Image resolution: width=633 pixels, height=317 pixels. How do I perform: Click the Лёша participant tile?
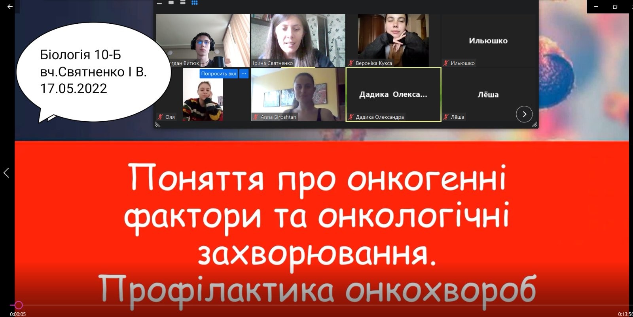488,94
